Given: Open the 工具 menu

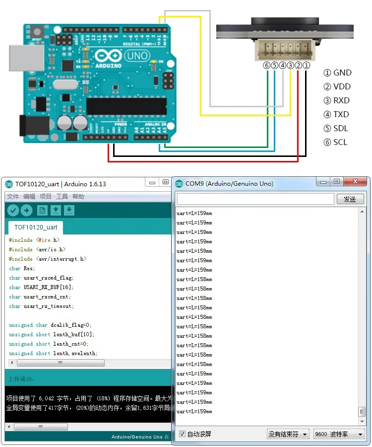Looking at the screenshot, I should 62,197.
